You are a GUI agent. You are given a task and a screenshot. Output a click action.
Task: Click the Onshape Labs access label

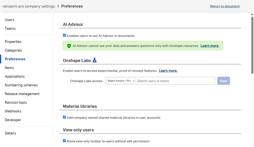pyautogui.click(x=86, y=81)
